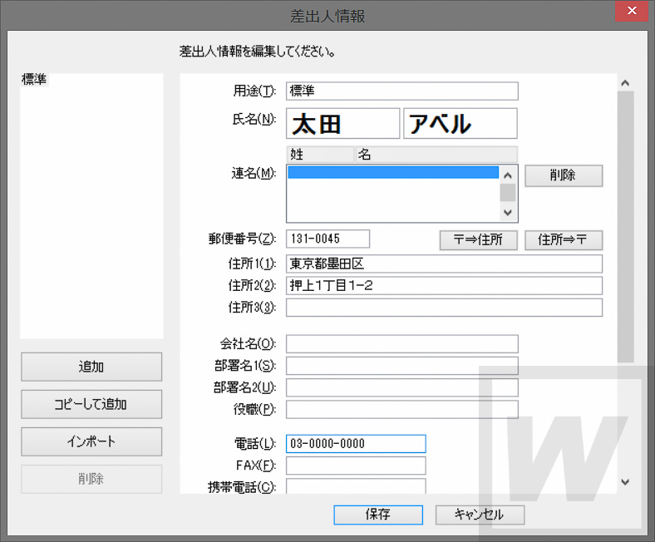Image resolution: width=655 pixels, height=542 pixels.
Task: Click the given name field containing アベル
Action: (460, 123)
